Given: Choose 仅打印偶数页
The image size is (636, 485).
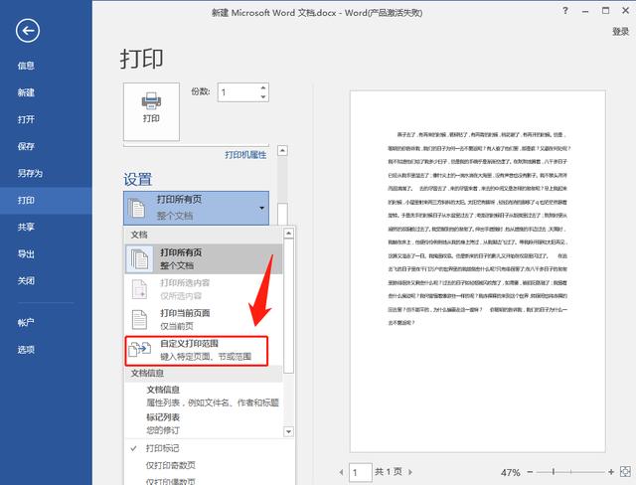Looking at the screenshot, I should point(170,481).
